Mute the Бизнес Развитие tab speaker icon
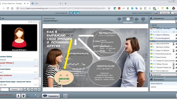The image size is (177, 99). pyautogui.click(x=25, y=4)
